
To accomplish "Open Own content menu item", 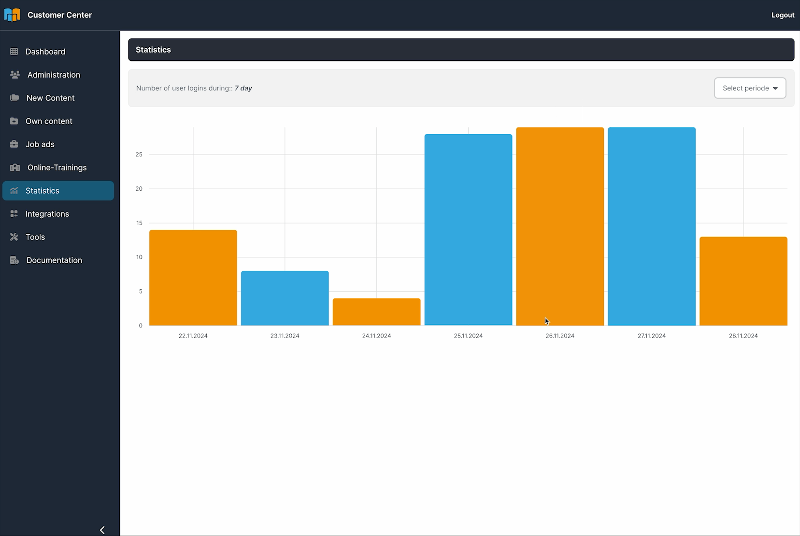I will coord(49,121).
